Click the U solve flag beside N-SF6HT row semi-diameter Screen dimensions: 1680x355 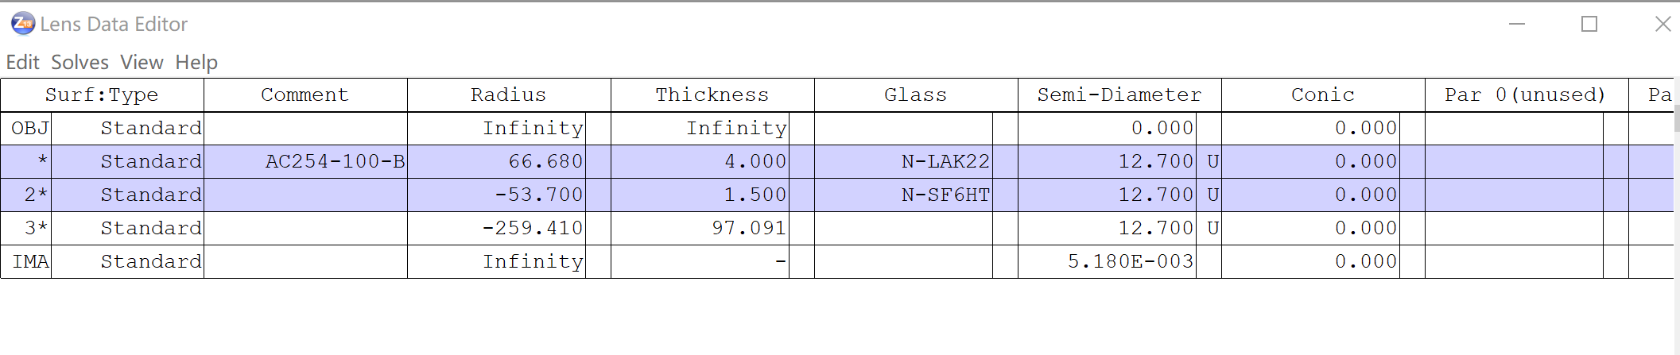[x=1212, y=195]
